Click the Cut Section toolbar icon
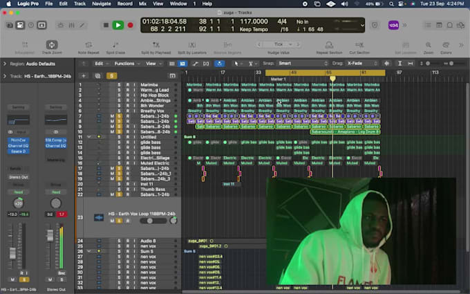The width and height of the screenshot is (470, 294). click(x=359, y=45)
